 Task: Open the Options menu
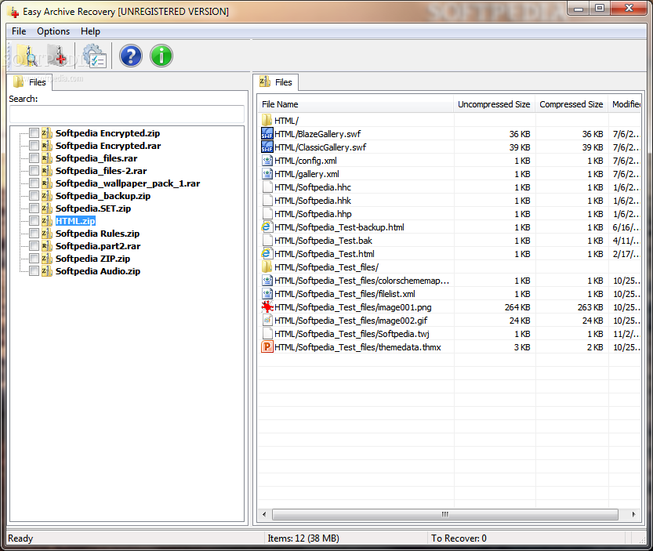coord(53,31)
